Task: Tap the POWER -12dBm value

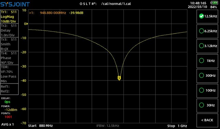Action: [11, 110]
